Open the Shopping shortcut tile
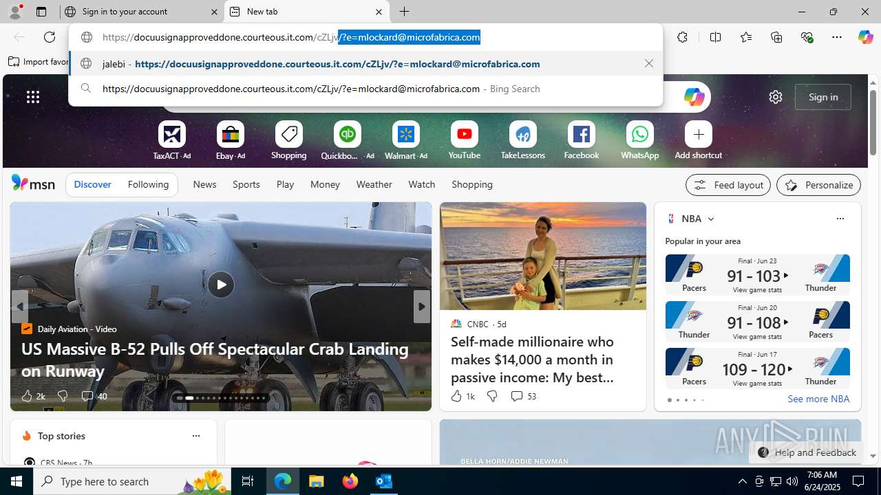Screen dimensions: 881x495 289,141
